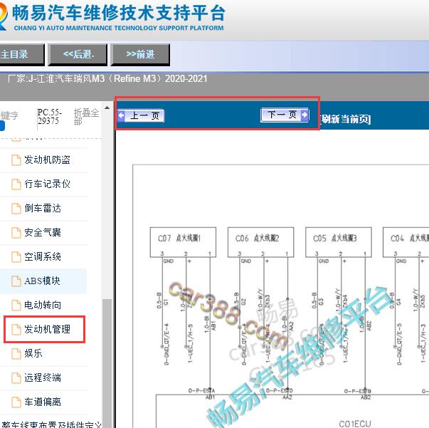Click the 刷新当前页 refresh link
The height and width of the screenshot is (428, 429).
click(345, 119)
